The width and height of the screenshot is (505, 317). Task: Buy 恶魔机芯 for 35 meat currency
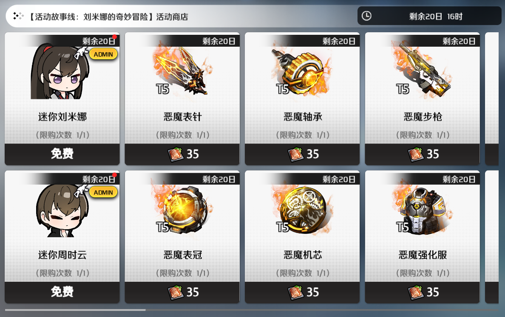tap(302, 292)
